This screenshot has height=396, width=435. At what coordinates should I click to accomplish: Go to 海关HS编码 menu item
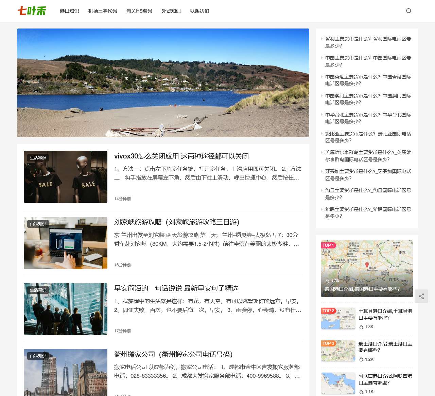click(139, 11)
